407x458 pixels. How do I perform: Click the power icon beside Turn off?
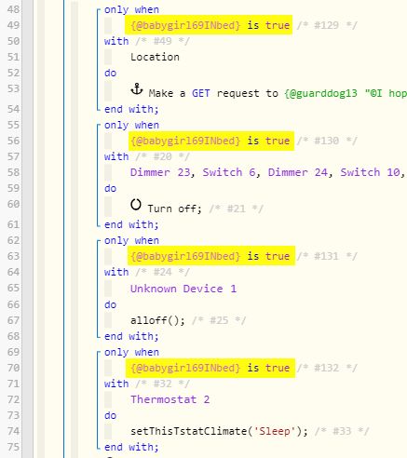pyautogui.click(x=136, y=205)
